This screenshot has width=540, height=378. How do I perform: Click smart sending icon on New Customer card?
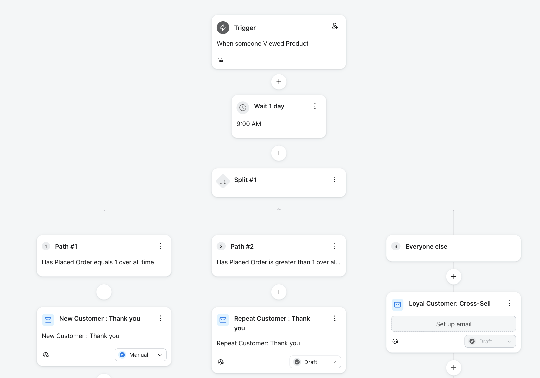[46, 355]
